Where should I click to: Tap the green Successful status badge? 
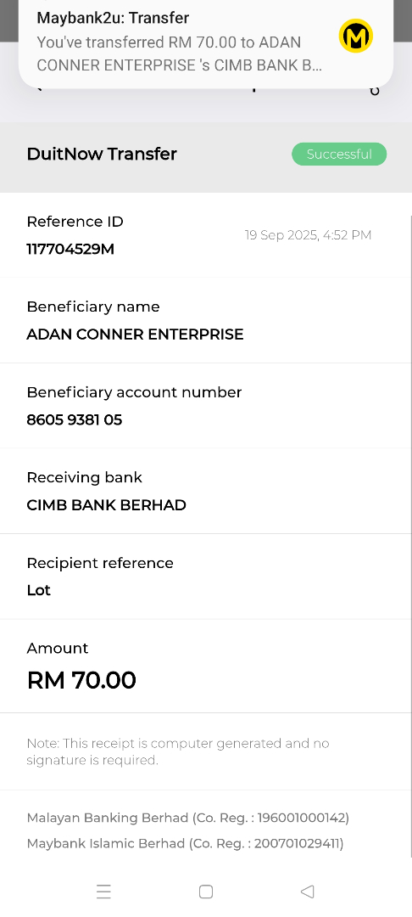(339, 155)
